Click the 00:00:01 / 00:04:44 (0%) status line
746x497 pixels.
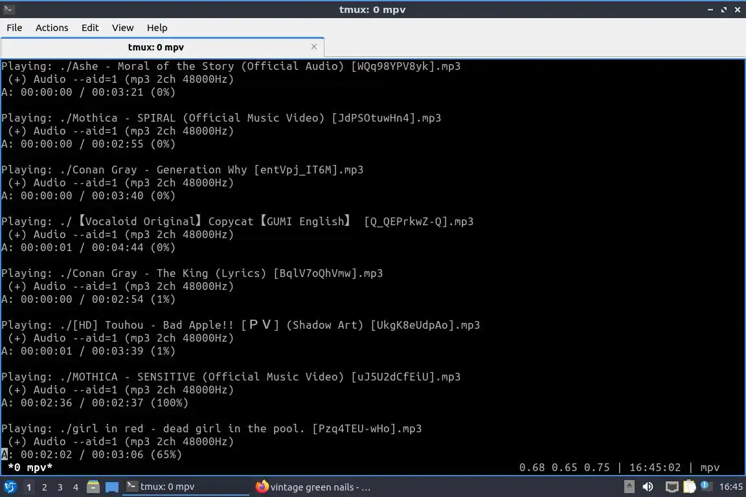pos(88,248)
